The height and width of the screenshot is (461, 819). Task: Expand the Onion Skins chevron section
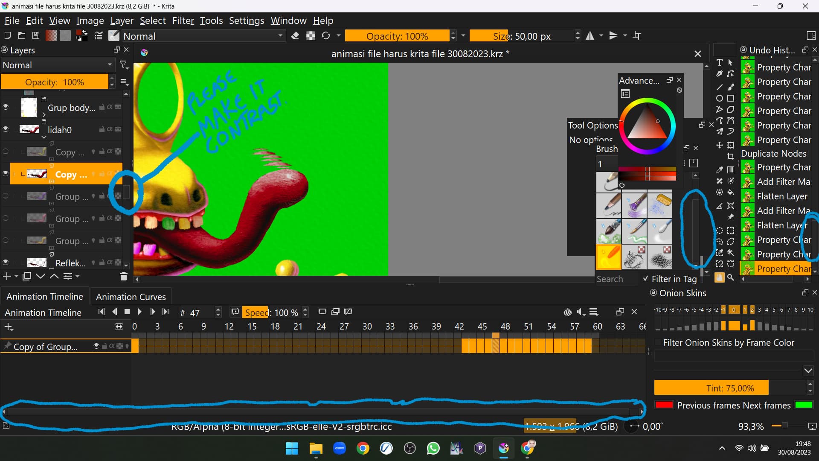(x=808, y=371)
